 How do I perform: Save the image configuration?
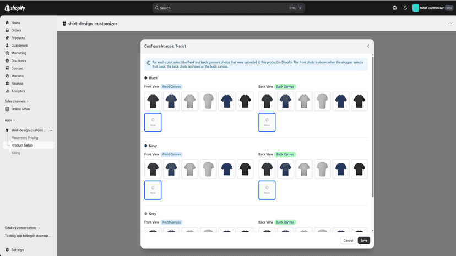[364, 240]
